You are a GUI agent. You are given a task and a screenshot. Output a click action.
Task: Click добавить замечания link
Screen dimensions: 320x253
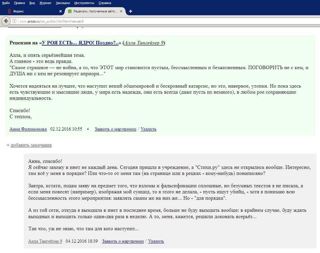coord(31,145)
